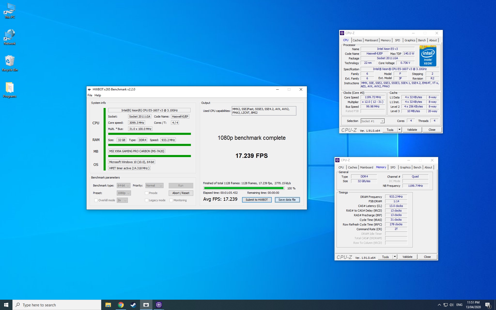Expand Tools arrow in lower CPU-Z
The height and width of the screenshot is (310, 496).
click(395, 257)
